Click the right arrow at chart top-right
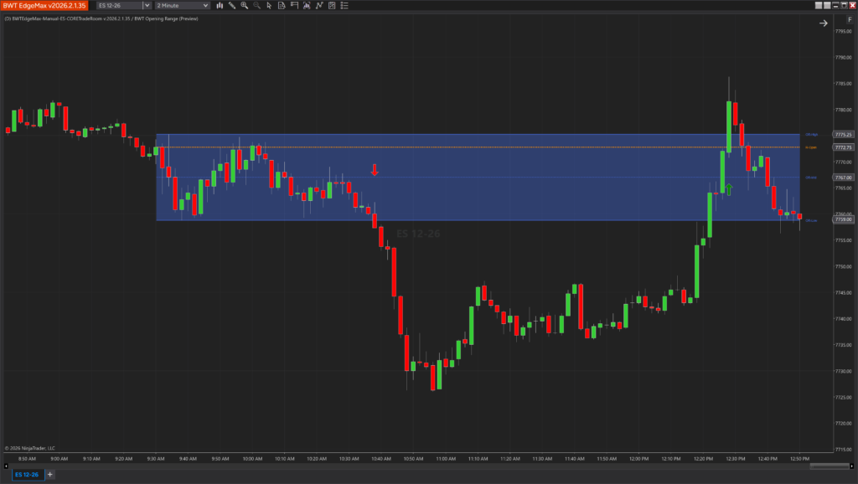858x484 pixels. [x=823, y=23]
